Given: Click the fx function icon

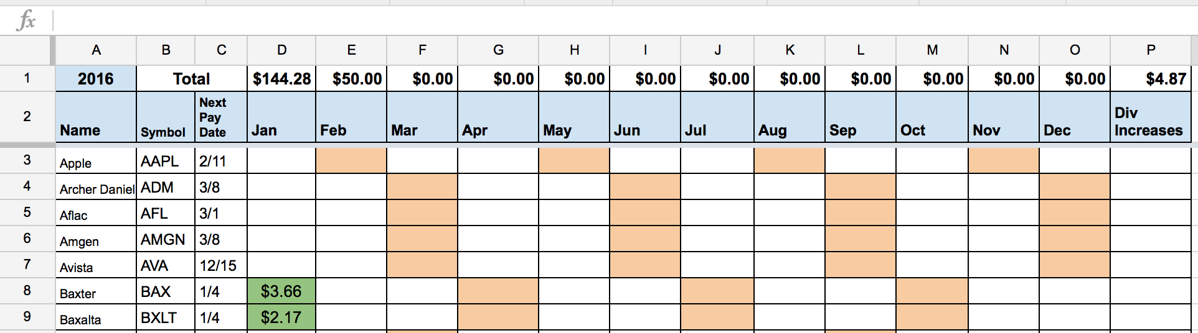Looking at the screenshot, I should point(26,22).
